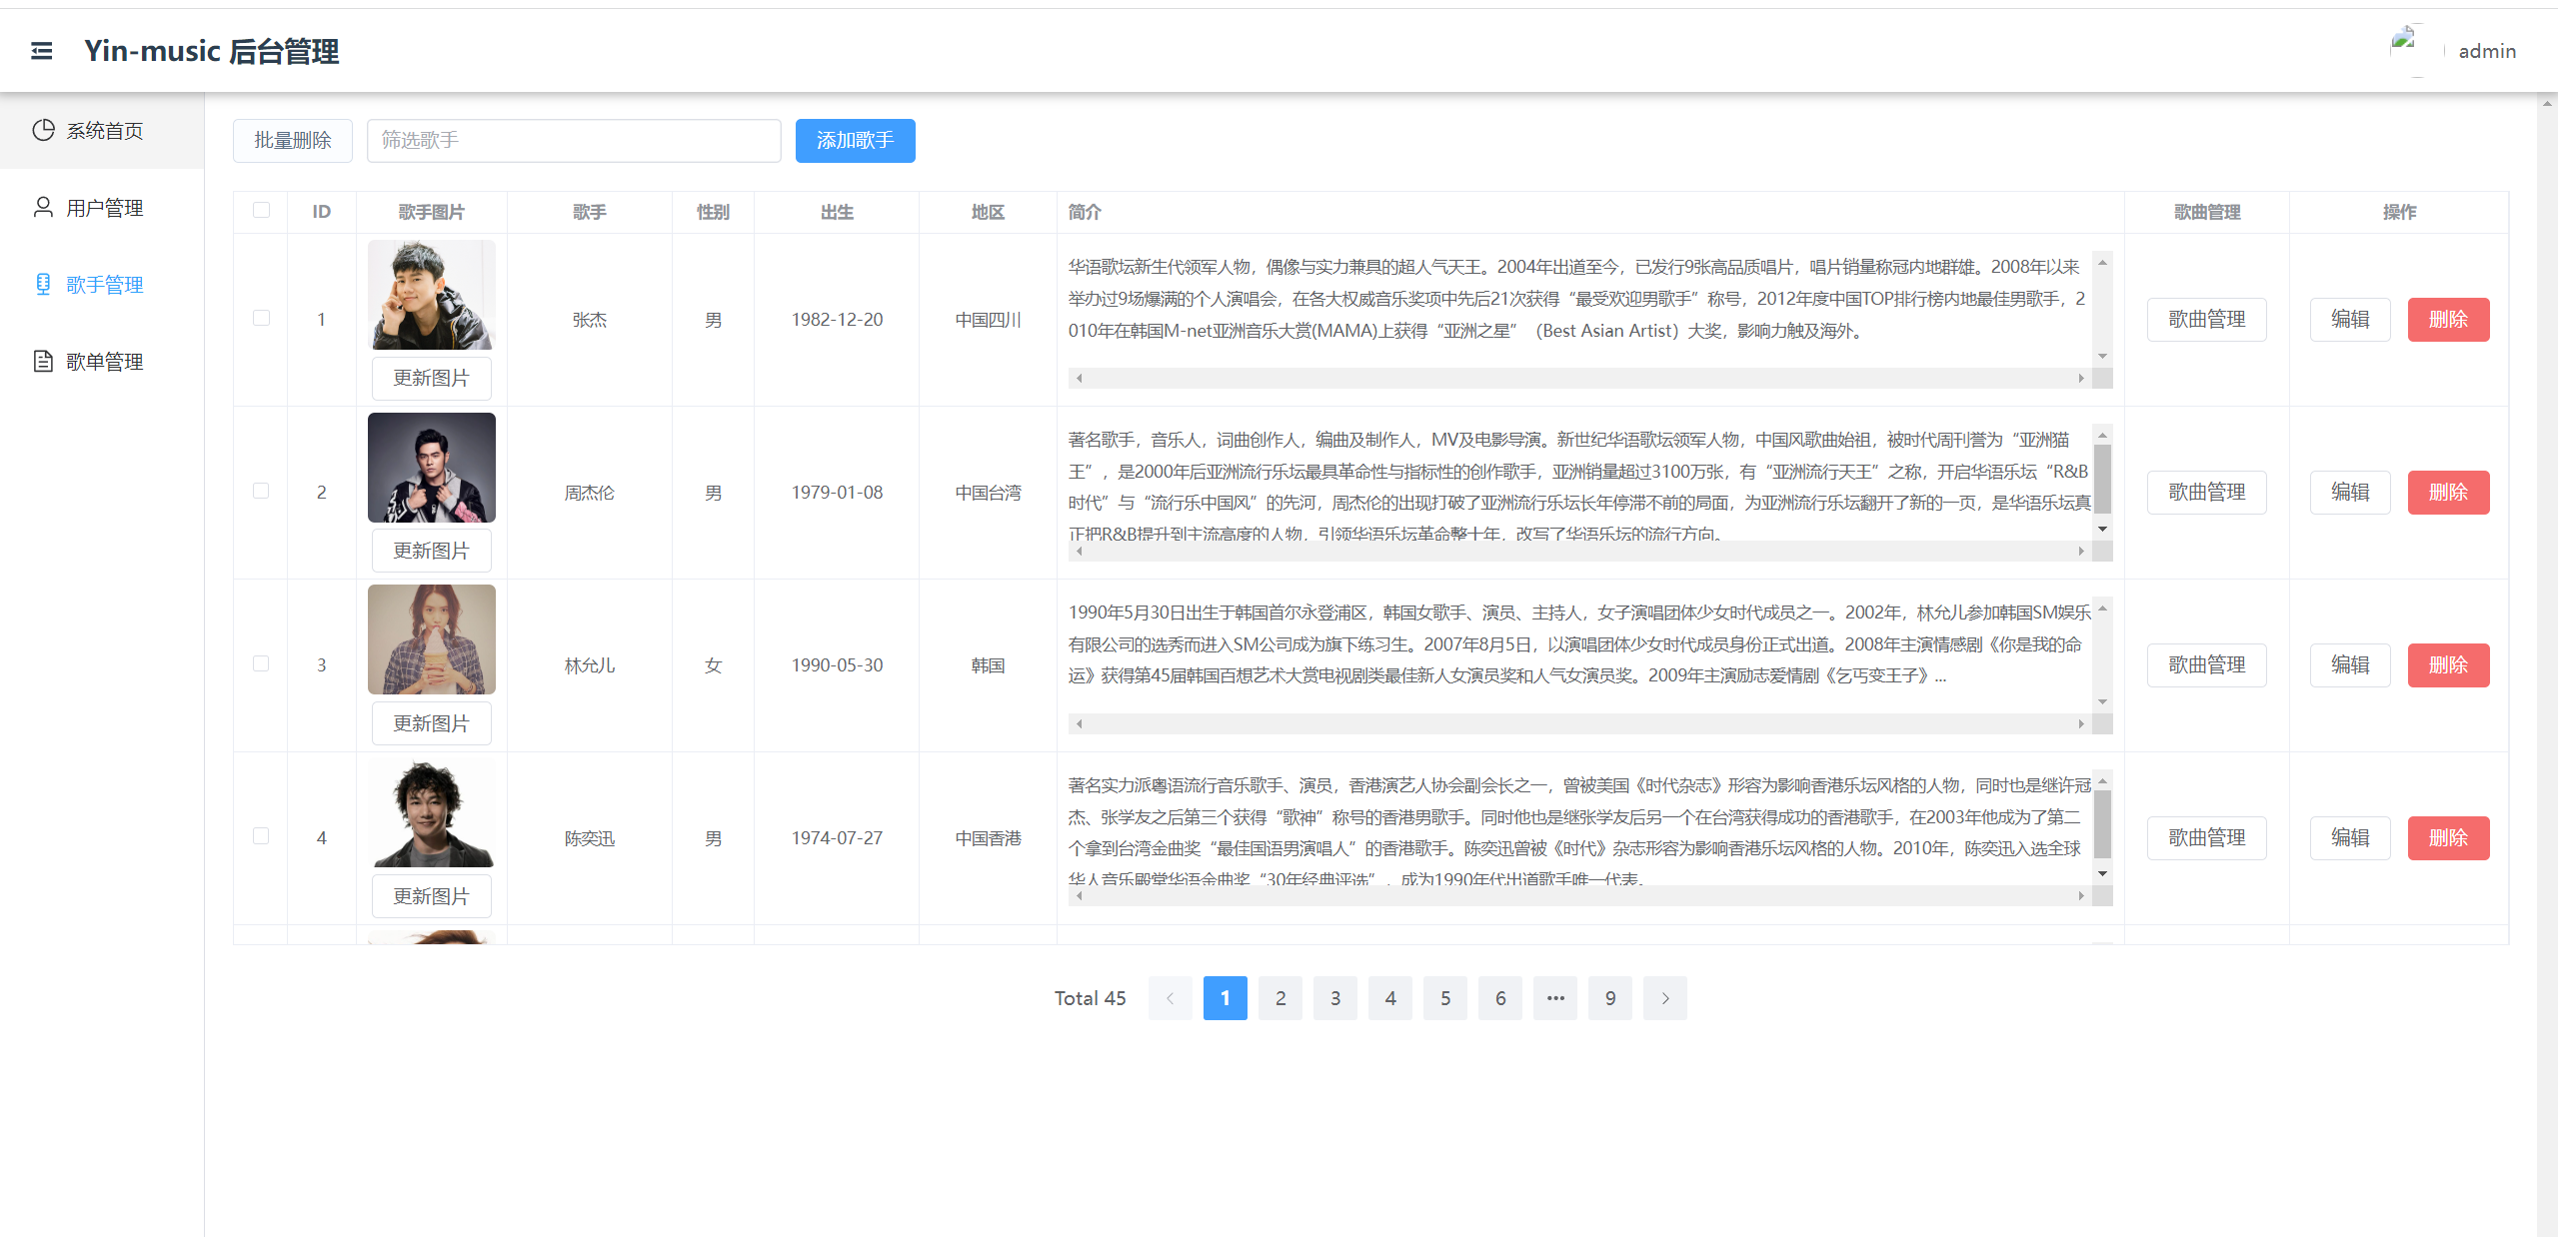Open 歌曲管理 for 陈奕迅
This screenshot has height=1237, width=2558.
click(x=2206, y=838)
